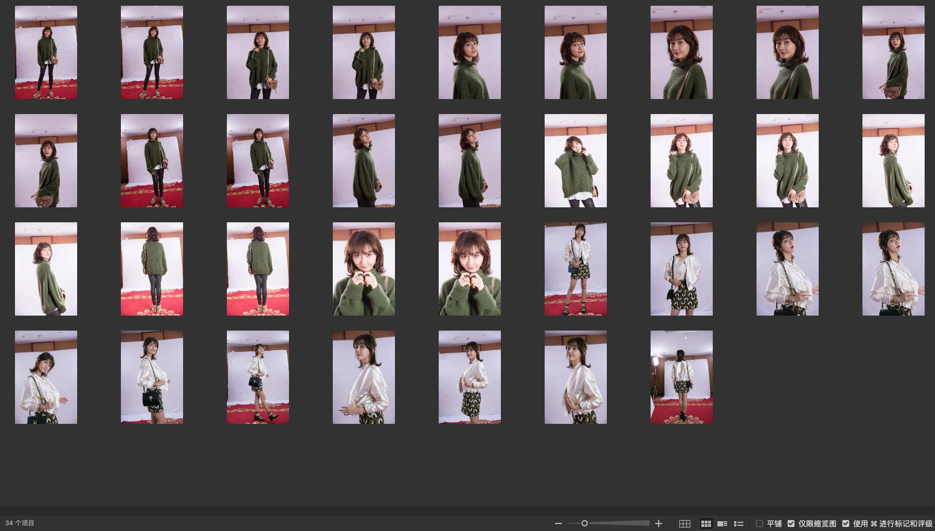935x531 pixels.
Task: Open the first thumbnail in second row
Action: click(x=46, y=161)
